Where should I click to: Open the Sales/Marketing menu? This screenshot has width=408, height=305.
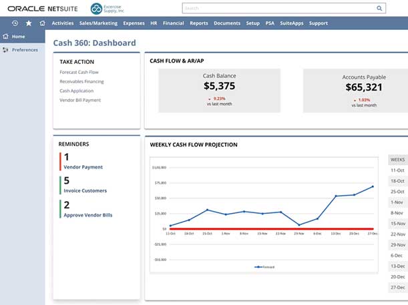click(98, 23)
